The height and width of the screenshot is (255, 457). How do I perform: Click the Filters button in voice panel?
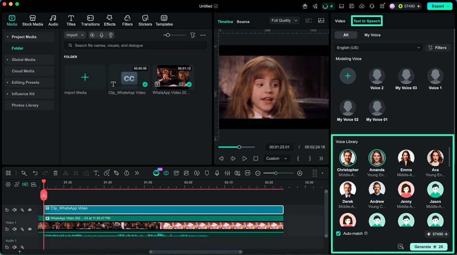pyautogui.click(x=438, y=48)
